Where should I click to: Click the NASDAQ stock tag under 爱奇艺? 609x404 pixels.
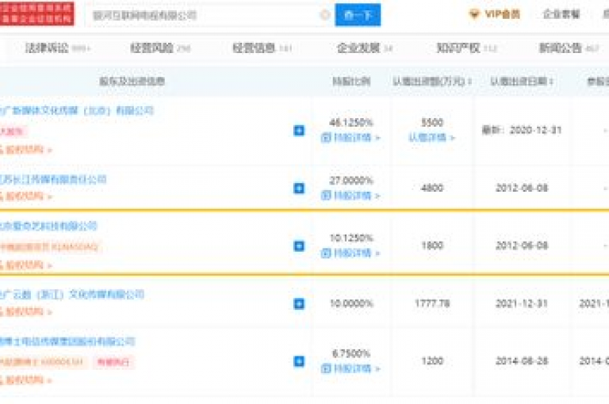pos(50,247)
